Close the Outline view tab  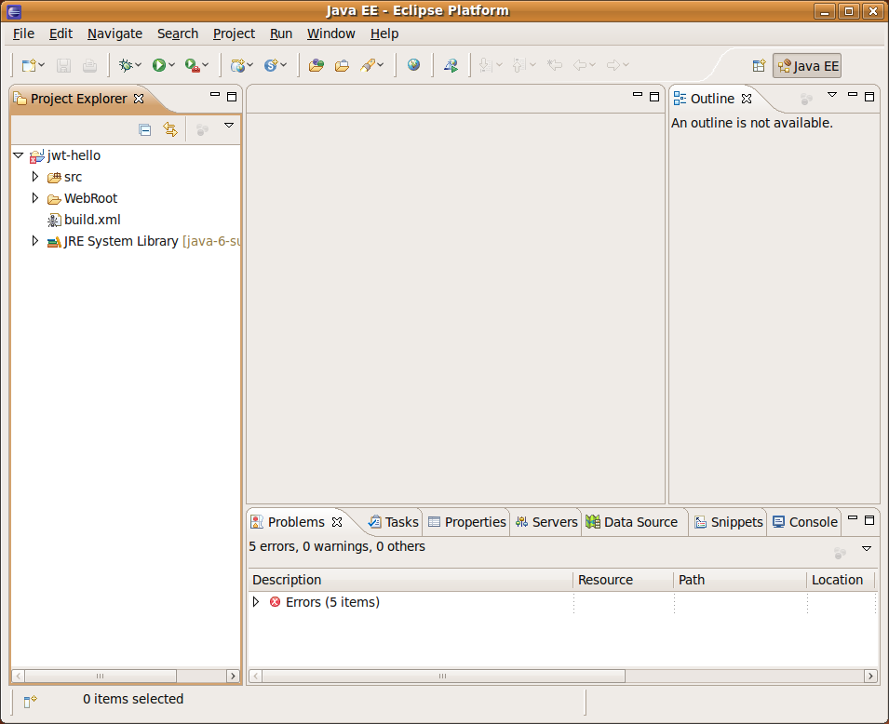coord(747,99)
